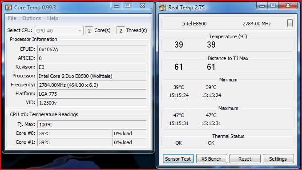The image size is (302, 170).
Task: Click the Core Temp title bar icon
Action: (8, 7)
